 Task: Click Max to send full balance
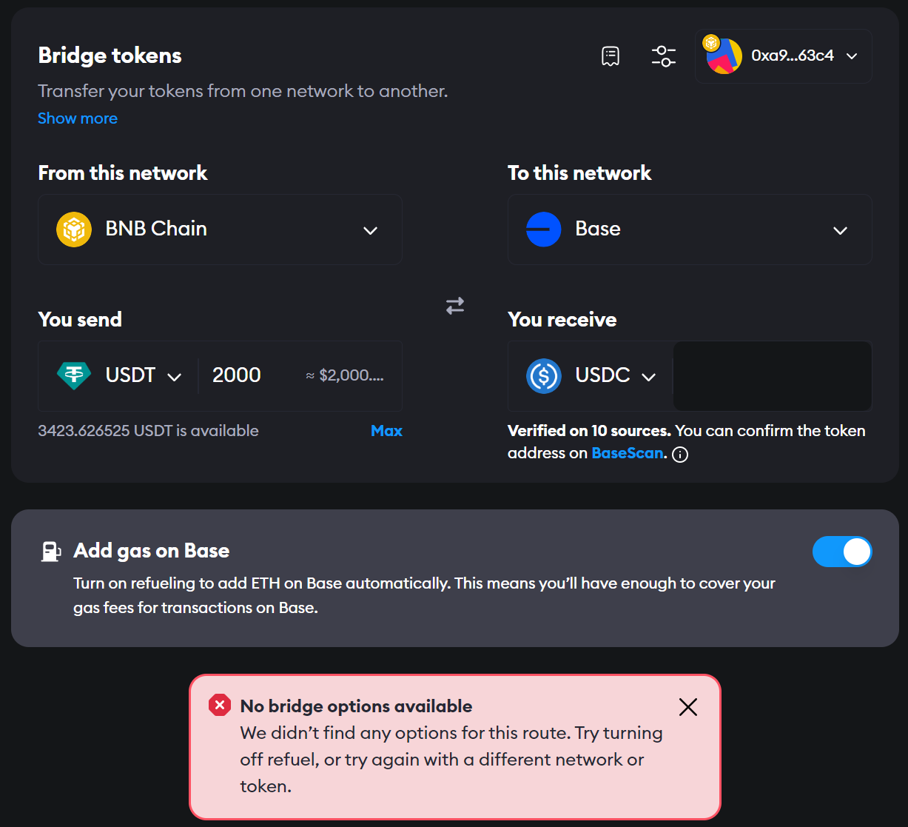386,431
